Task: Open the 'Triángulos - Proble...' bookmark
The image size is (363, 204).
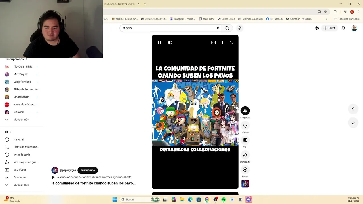Action: pos(182,19)
